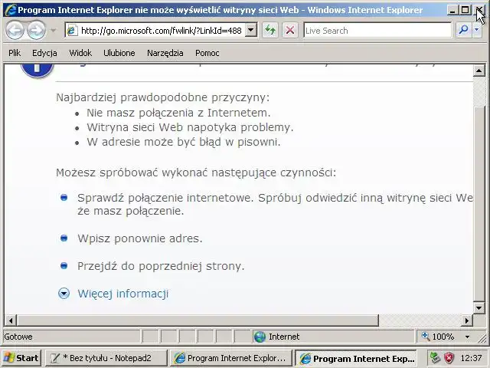Click the active Program Internet Exp... taskbar button

click(x=356, y=358)
